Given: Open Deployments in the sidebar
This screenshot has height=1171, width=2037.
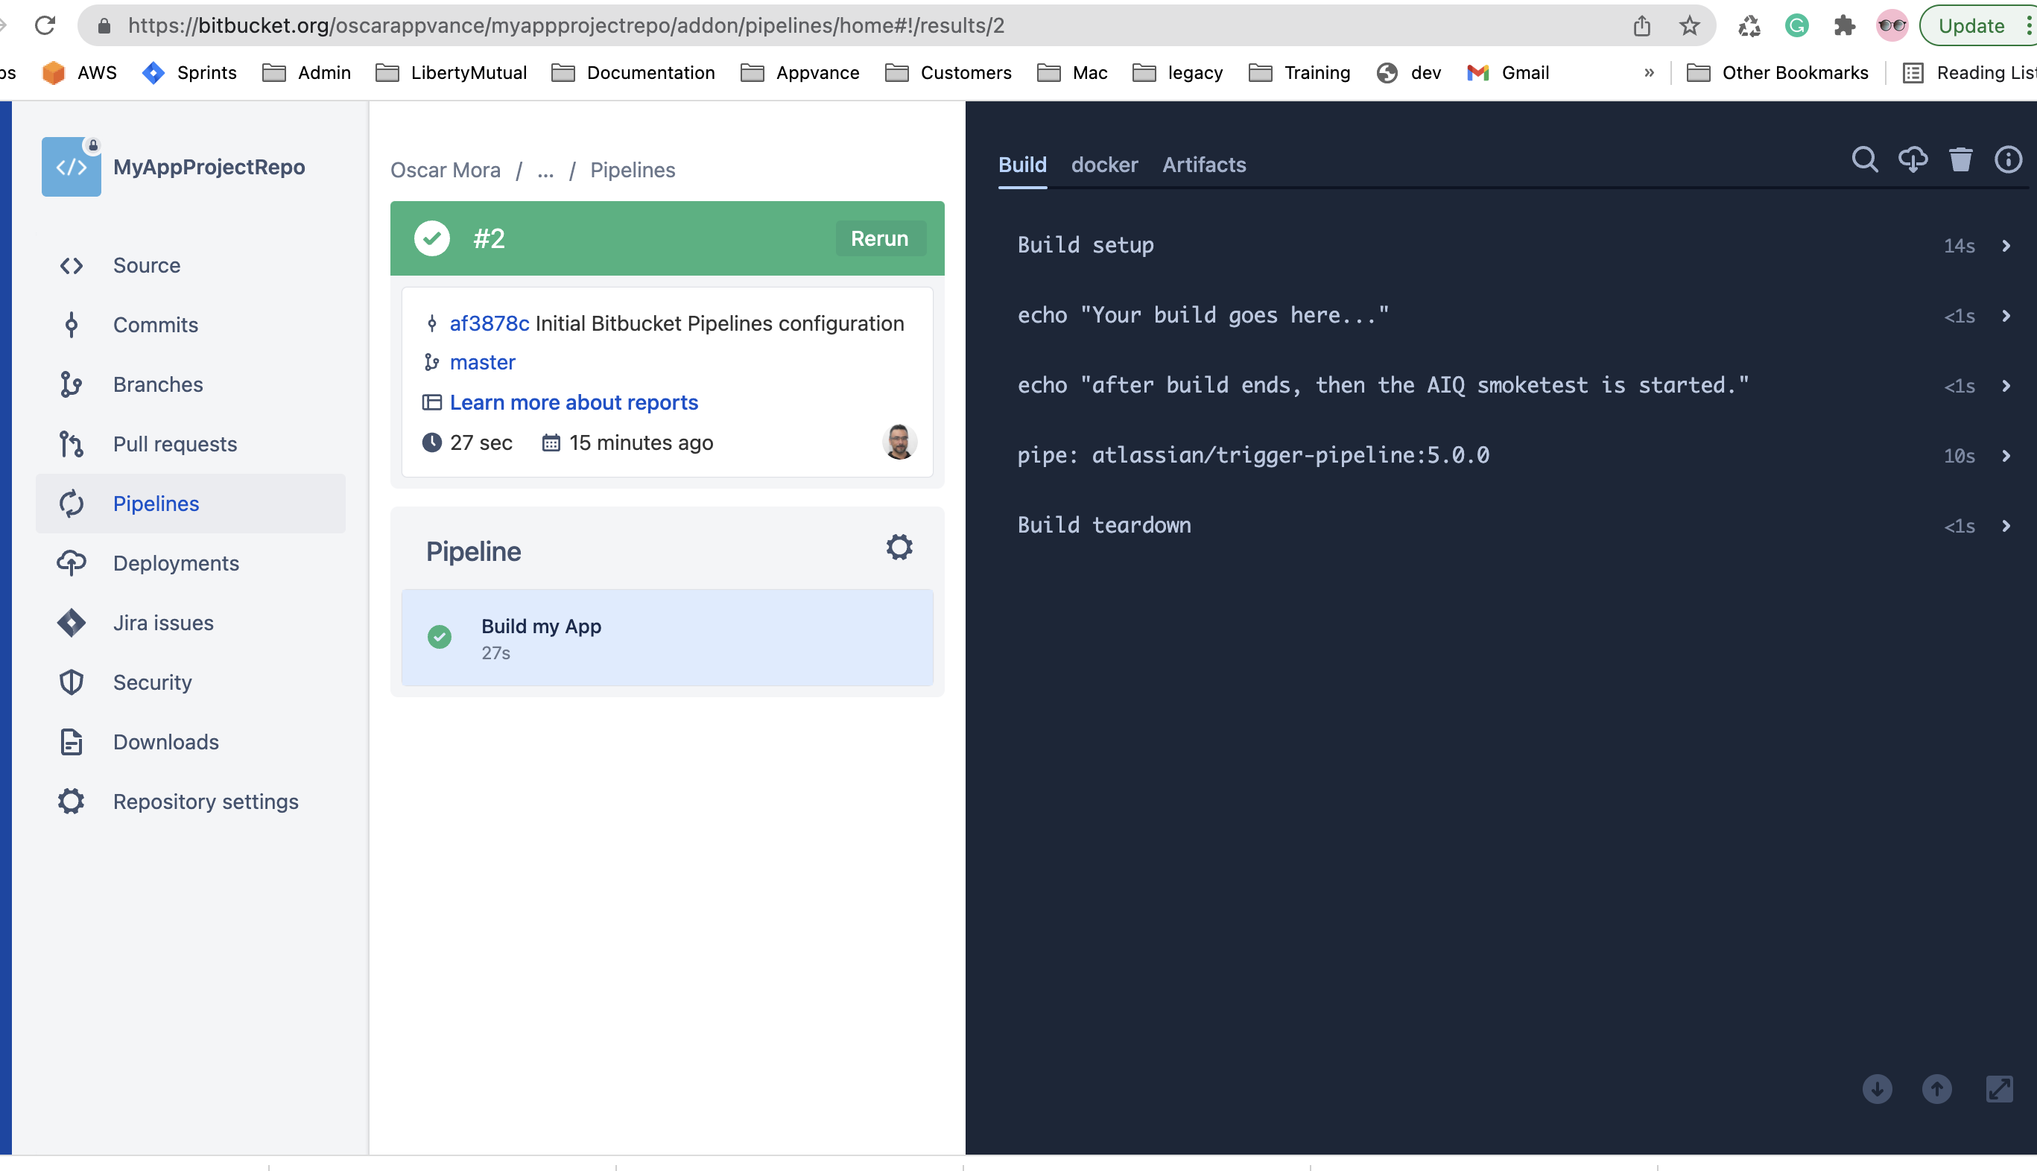Looking at the screenshot, I should [191, 563].
